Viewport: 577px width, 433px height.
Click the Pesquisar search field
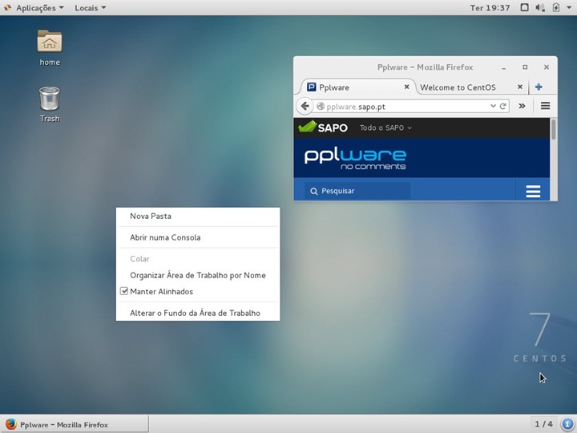357,191
